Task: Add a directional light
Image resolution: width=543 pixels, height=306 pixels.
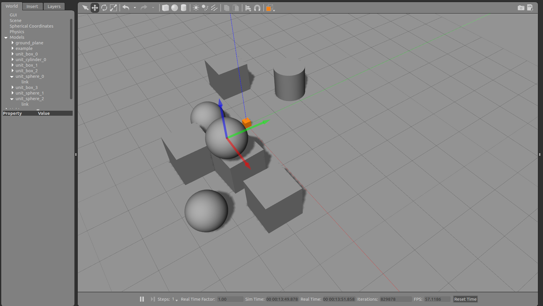Action: pyautogui.click(x=214, y=8)
